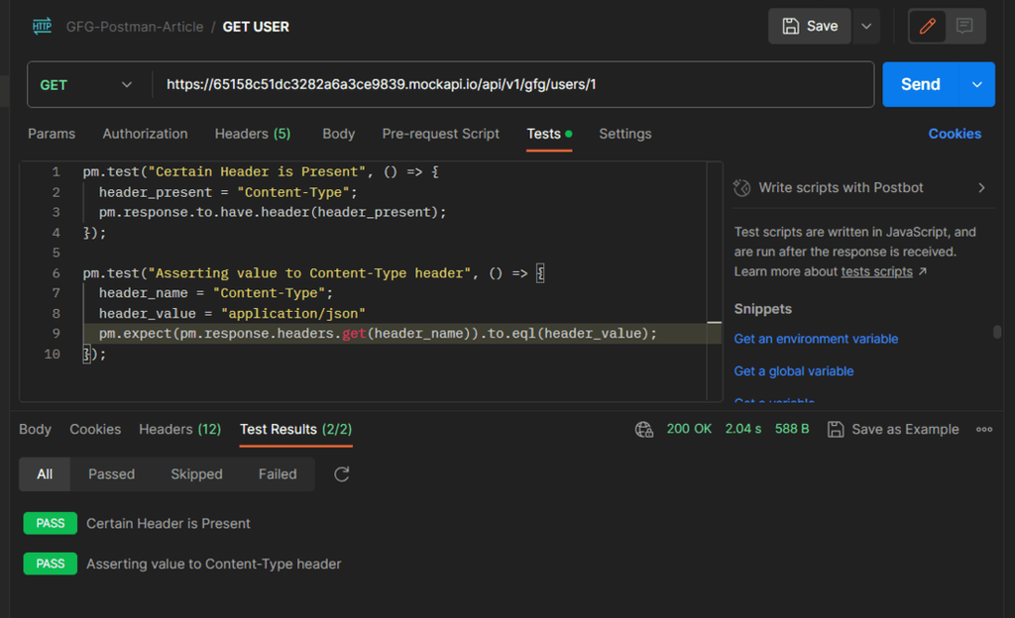
Task: Filter test results by Passed
Action: click(111, 474)
